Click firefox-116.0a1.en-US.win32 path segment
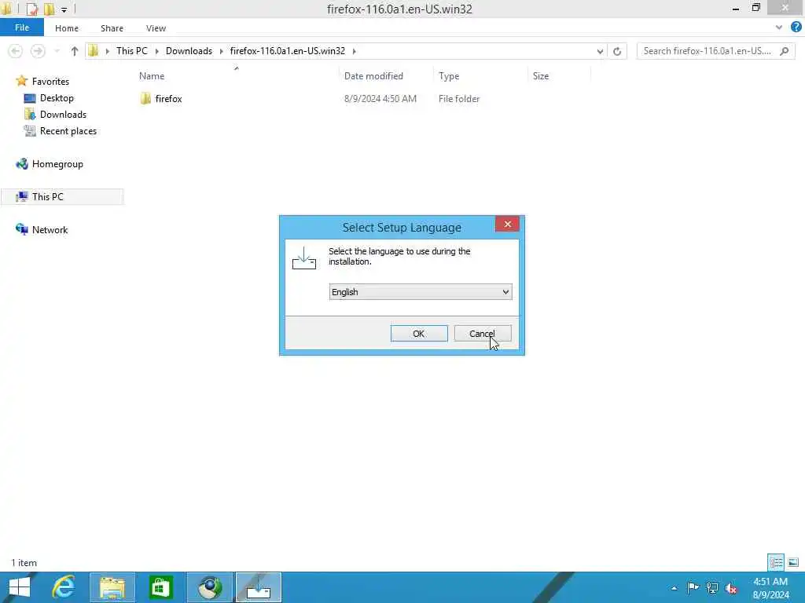Image resolution: width=805 pixels, height=603 pixels. [x=288, y=51]
